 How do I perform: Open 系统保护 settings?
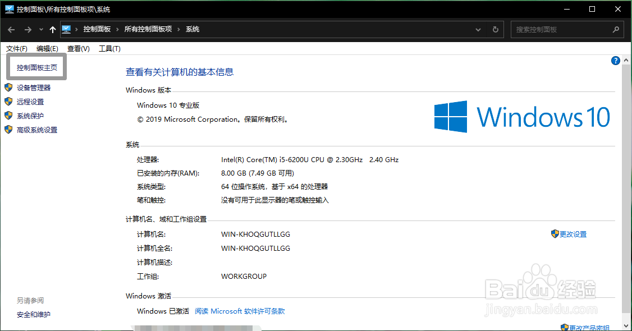coord(30,116)
